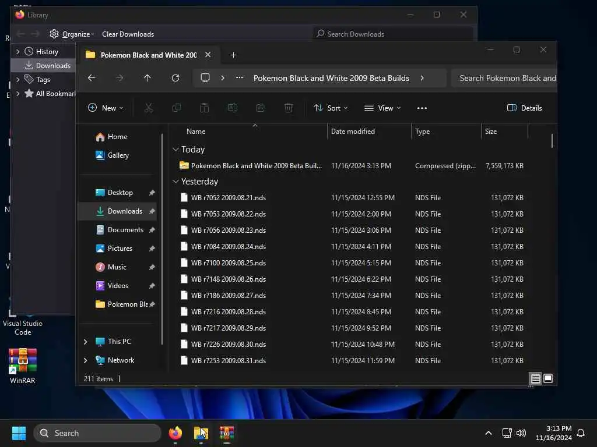Expand History in the Library window

point(17,51)
